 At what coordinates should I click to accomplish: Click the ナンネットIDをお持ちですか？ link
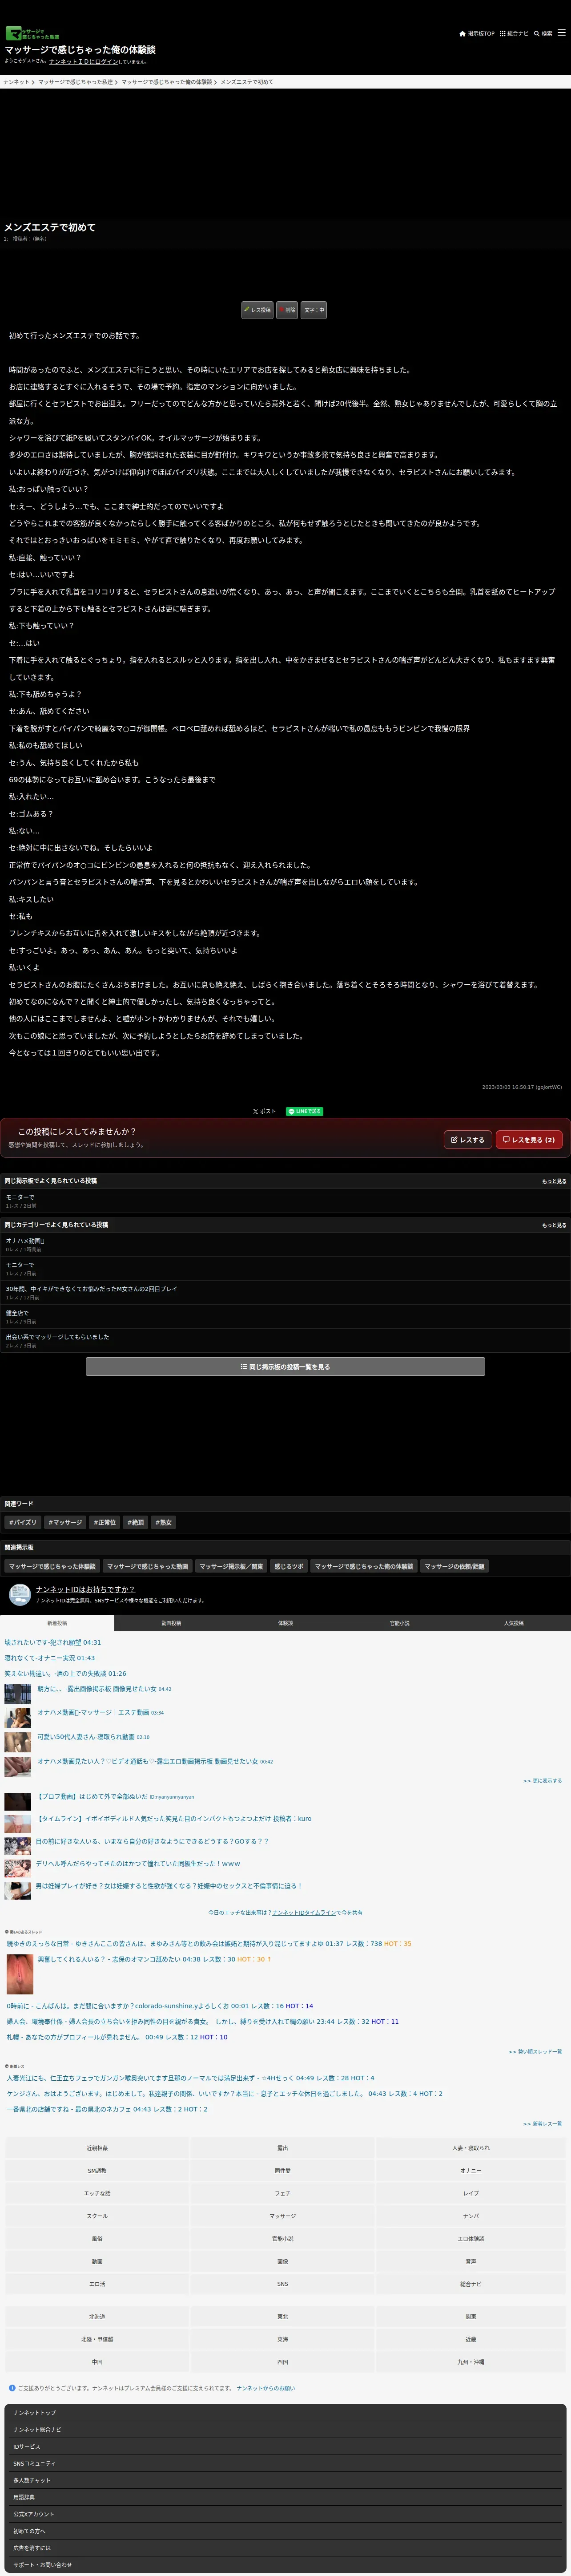click(85, 1589)
